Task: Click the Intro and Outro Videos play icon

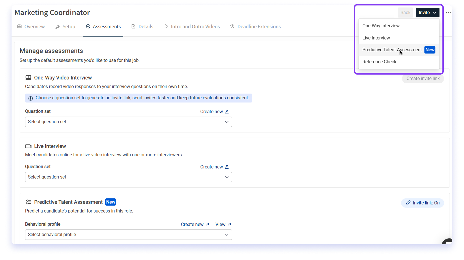Action: [166, 26]
